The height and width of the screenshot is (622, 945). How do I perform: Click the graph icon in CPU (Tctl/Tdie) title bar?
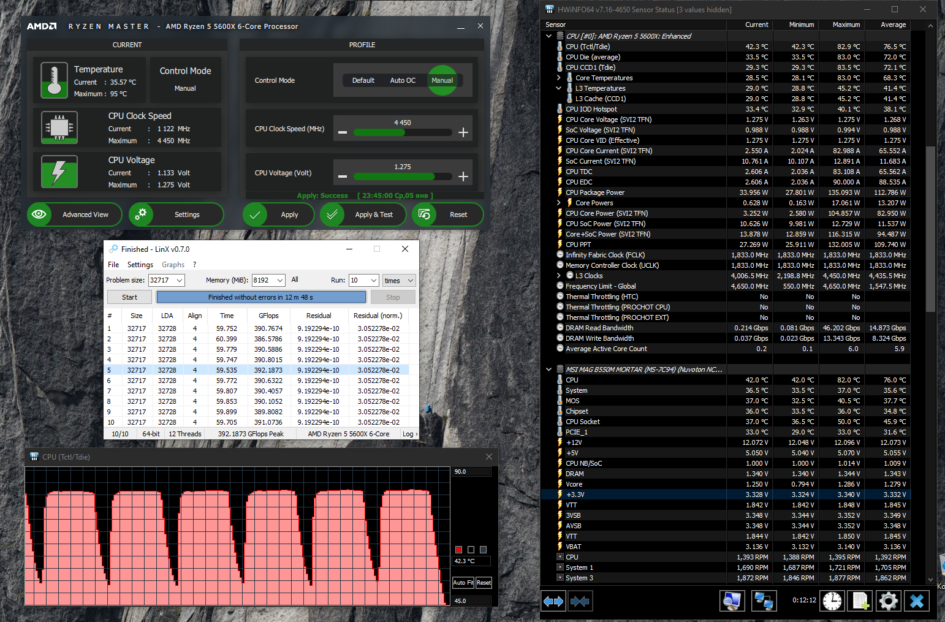coord(34,457)
